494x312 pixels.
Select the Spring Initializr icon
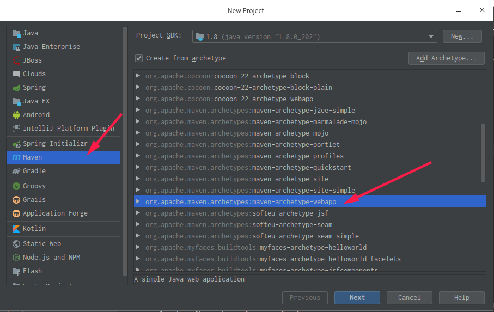(x=16, y=144)
